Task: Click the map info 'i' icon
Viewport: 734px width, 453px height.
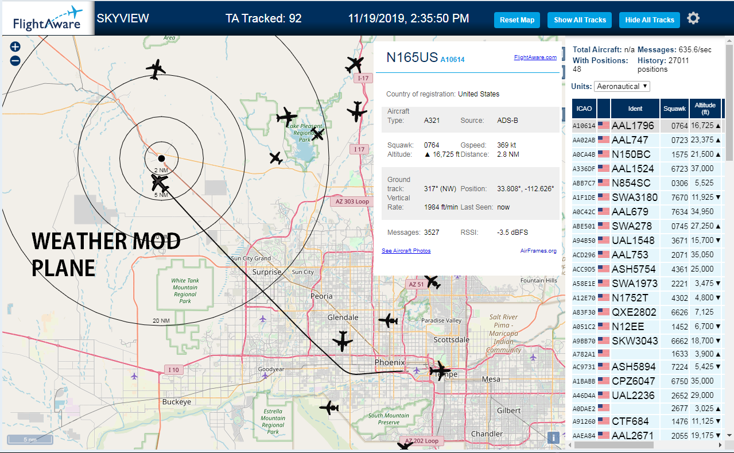Action: point(553,437)
